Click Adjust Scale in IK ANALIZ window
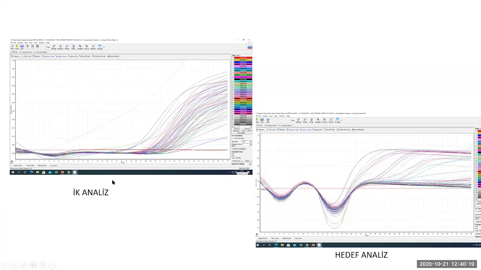This screenshot has height=270, width=481. pos(18,165)
